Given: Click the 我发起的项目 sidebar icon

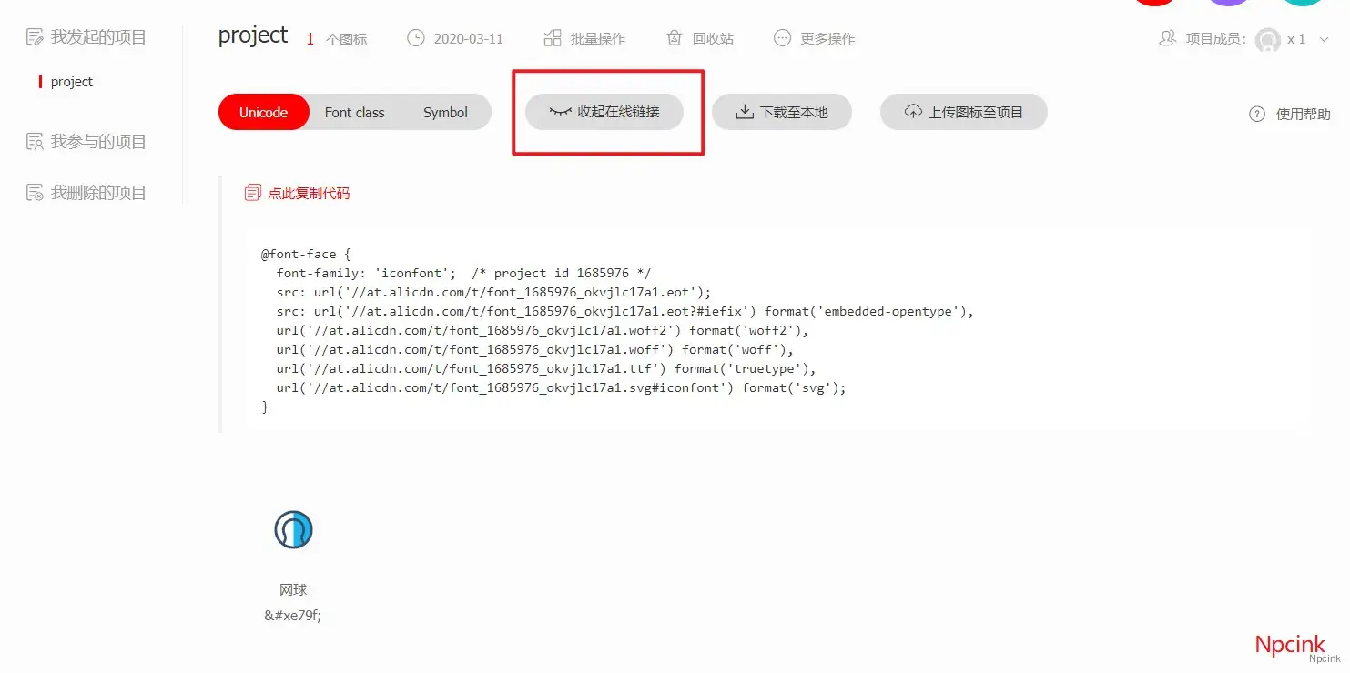Looking at the screenshot, I should pos(35,37).
